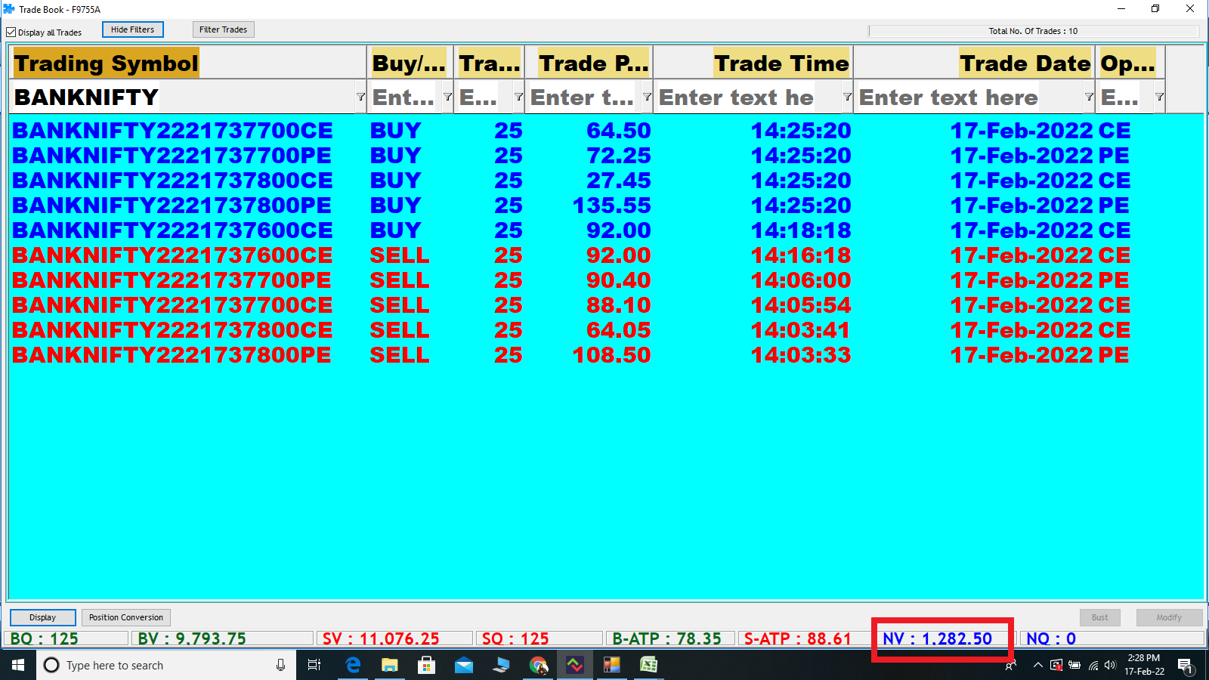Click the trade price 90.40 cell
1209x680 pixels.
point(618,280)
